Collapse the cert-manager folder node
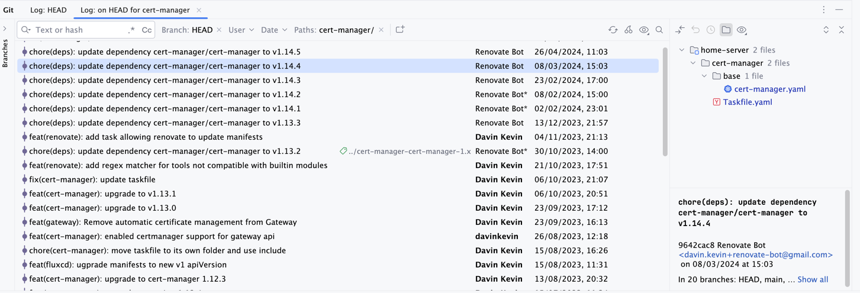 coord(693,63)
